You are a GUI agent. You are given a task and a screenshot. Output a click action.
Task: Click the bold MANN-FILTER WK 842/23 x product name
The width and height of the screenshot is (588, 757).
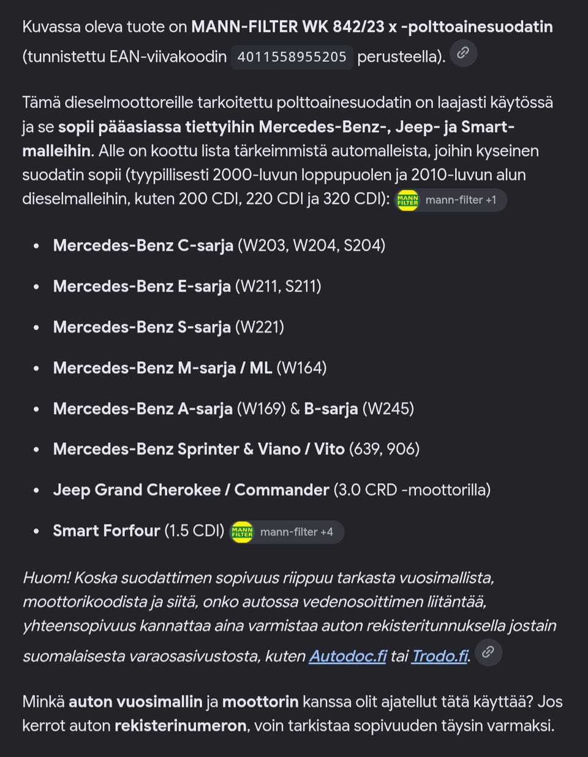click(372, 27)
